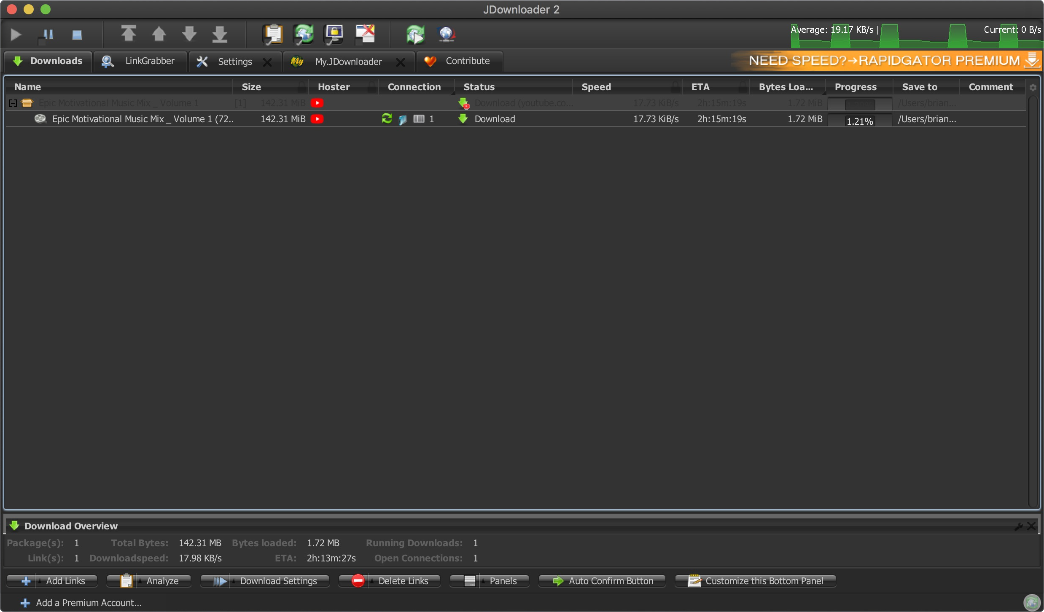Open the Contribute tab
1044x612 pixels.
(460, 61)
